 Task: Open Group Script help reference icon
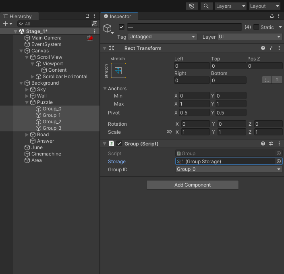point(263,143)
